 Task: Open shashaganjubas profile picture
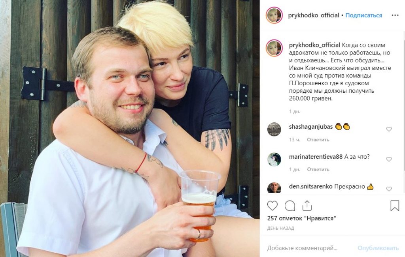click(274, 129)
